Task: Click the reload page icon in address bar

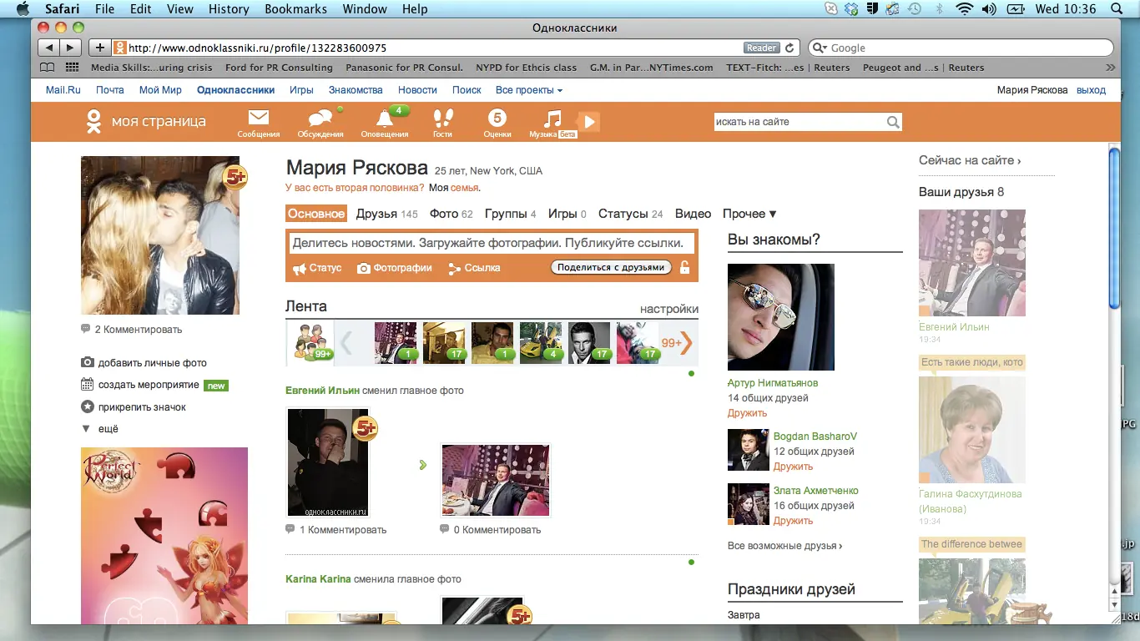Action: 789,48
